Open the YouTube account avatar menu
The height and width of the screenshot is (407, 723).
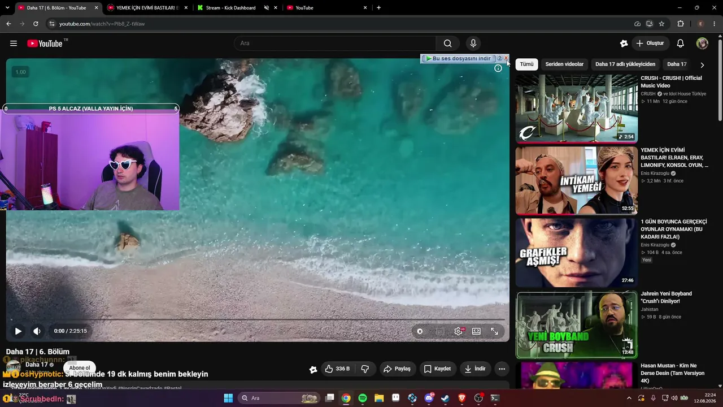(x=702, y=44)
